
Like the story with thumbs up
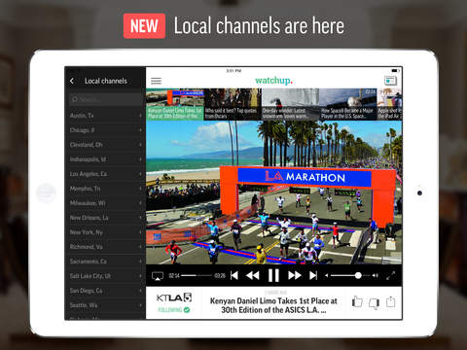coord(357,302)
